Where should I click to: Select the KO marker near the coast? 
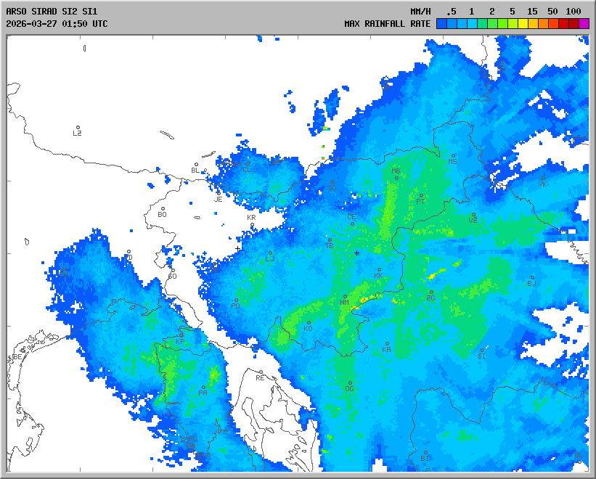pos(309,322)
